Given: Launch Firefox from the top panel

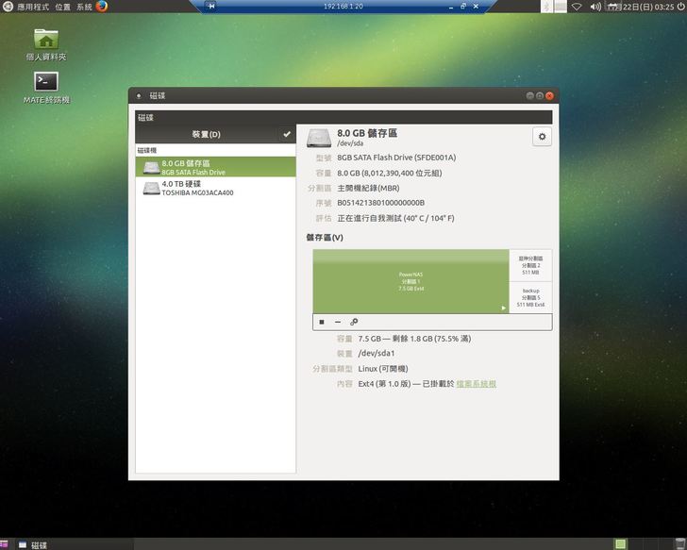Looking at the screenshot, I should point(102,7).
